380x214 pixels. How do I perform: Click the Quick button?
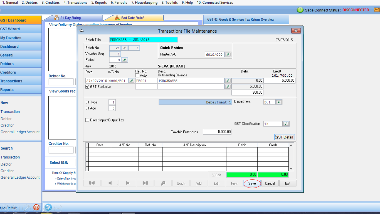181,183
